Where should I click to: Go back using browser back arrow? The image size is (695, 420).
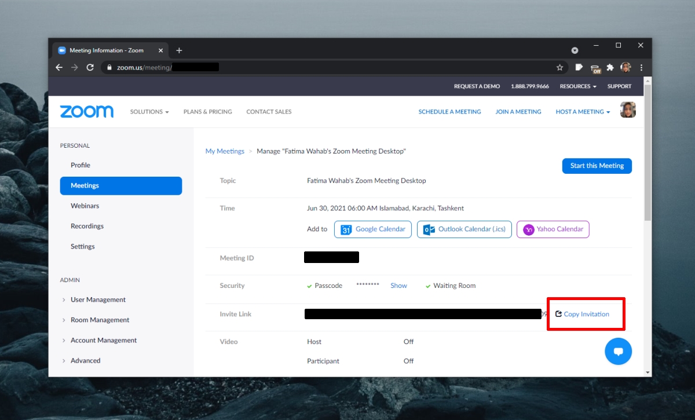pyautogui.click(x=59, y=67)
